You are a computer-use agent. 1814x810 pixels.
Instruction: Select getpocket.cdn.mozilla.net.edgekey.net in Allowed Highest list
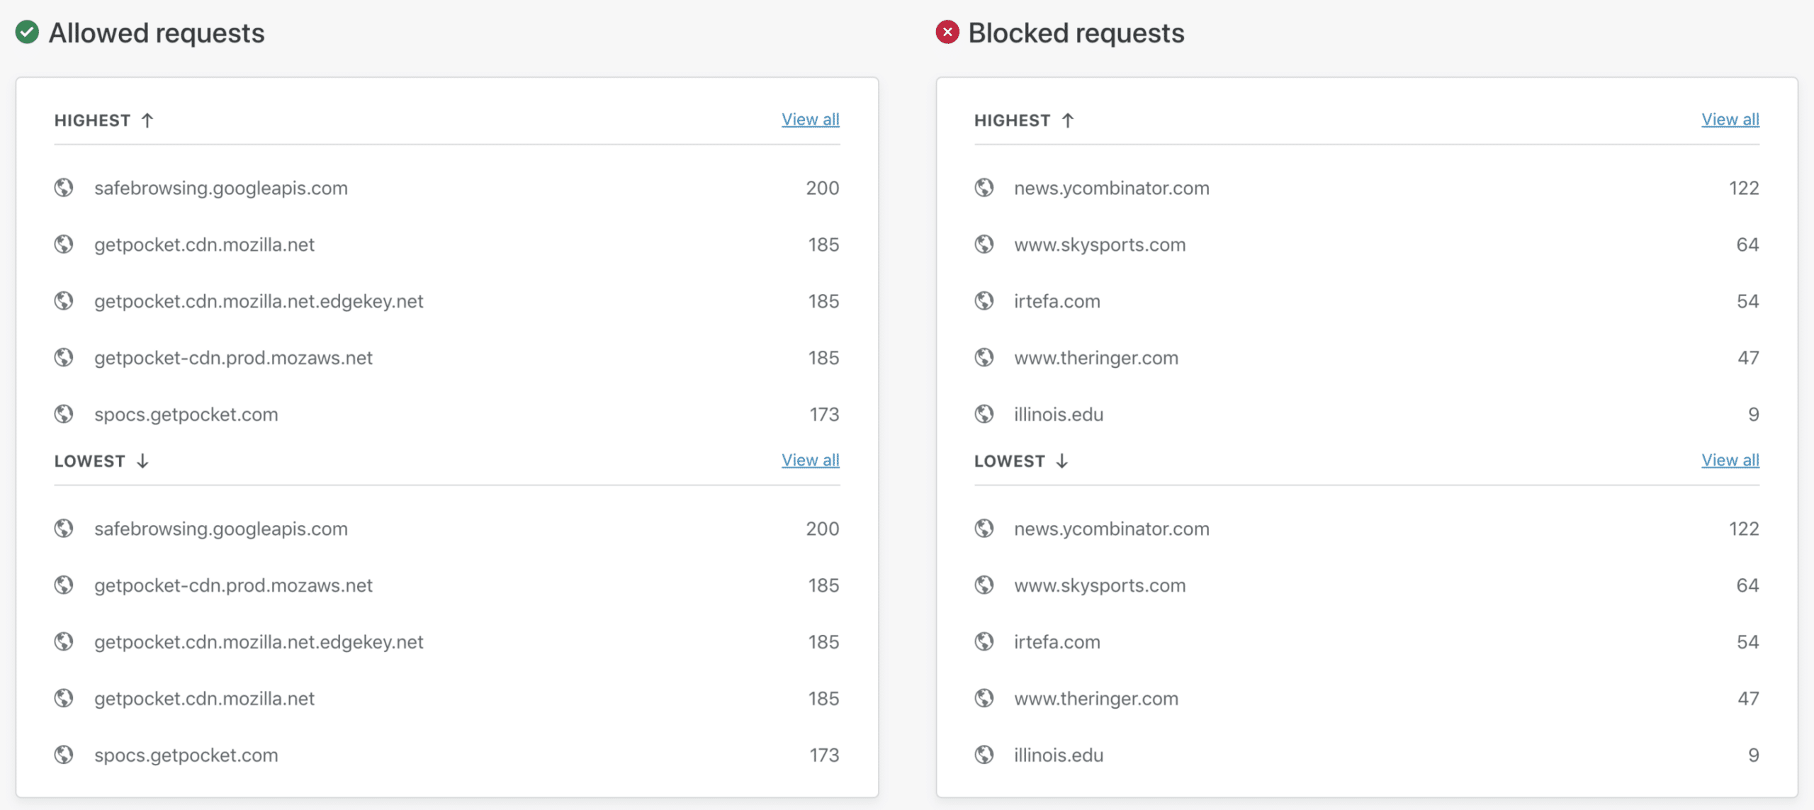click(259, 301)
